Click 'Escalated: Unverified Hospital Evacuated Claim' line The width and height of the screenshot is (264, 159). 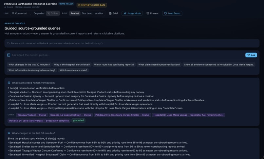[99, 154]
